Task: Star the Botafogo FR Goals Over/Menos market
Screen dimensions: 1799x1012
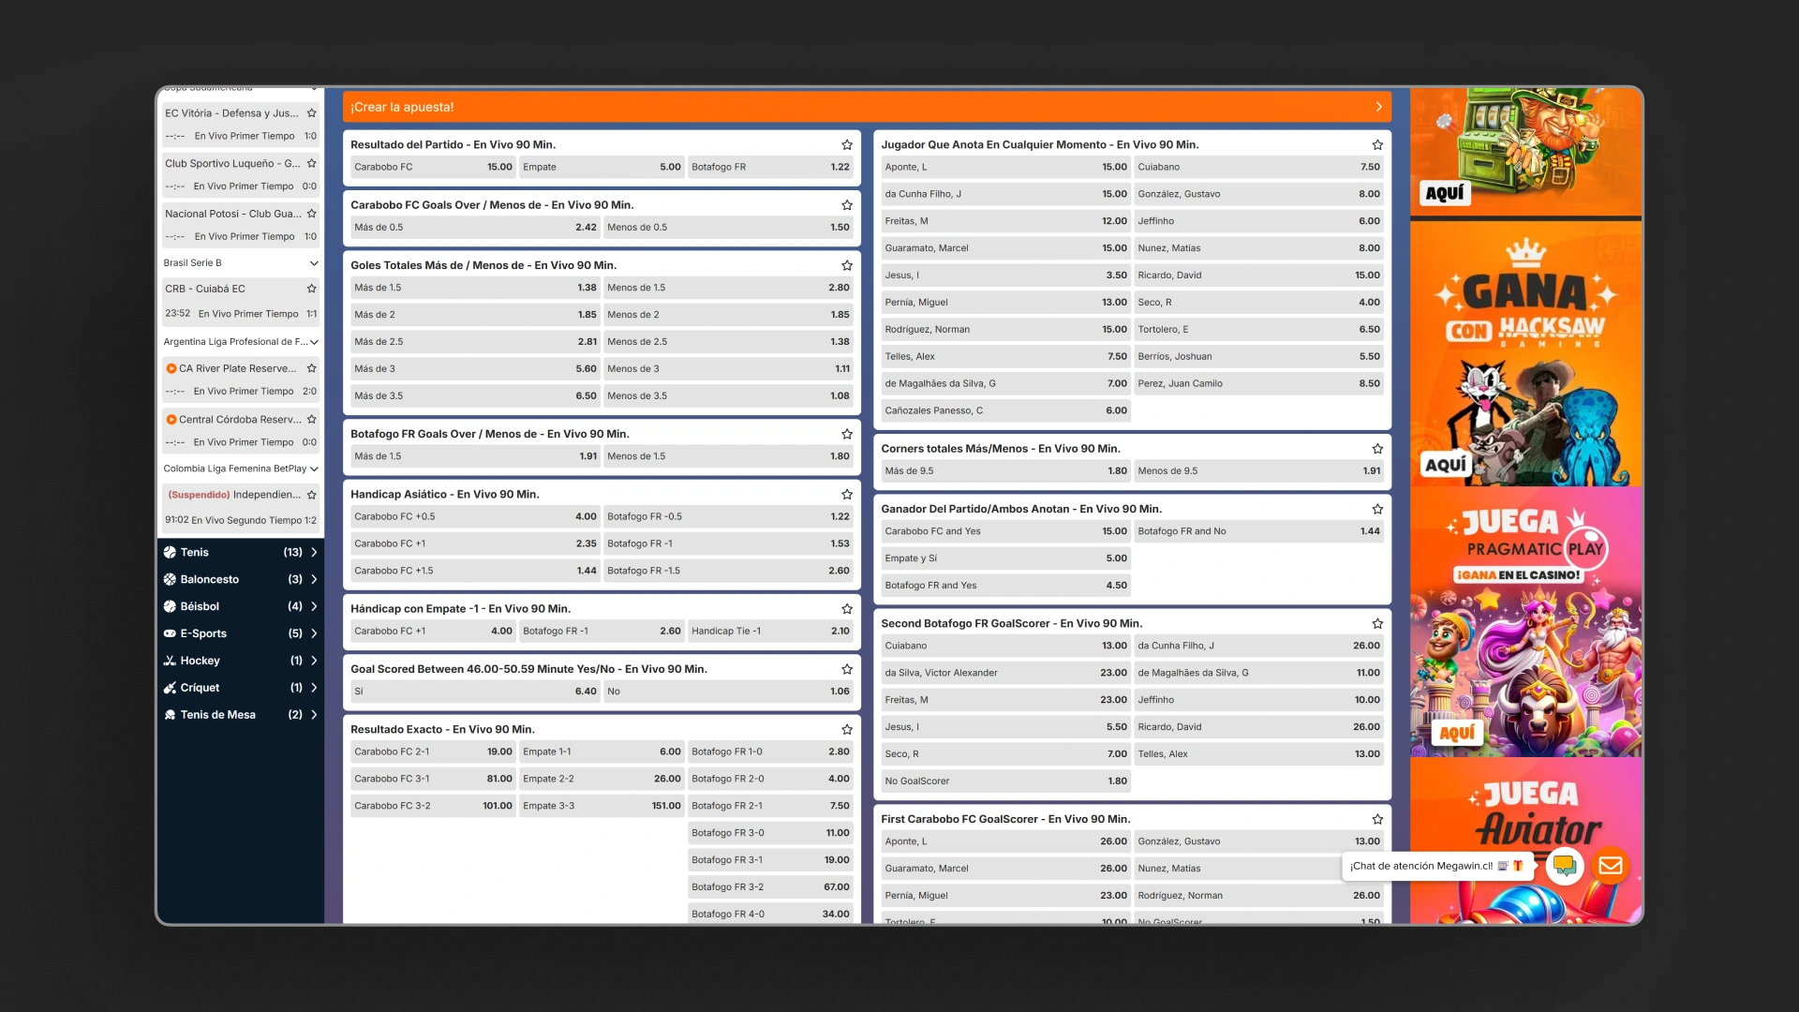Action: (x=847, y=435)
